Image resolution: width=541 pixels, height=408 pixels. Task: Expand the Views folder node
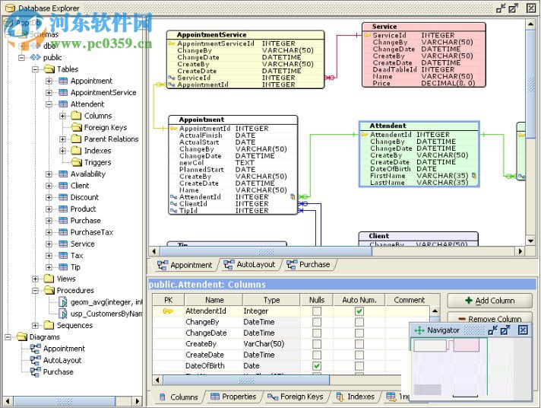pos(35,279)
